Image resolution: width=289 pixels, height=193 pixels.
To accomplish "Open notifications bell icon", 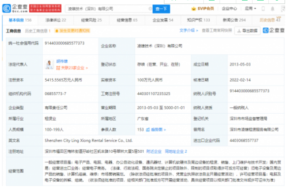I will click(x=273, y=8).
